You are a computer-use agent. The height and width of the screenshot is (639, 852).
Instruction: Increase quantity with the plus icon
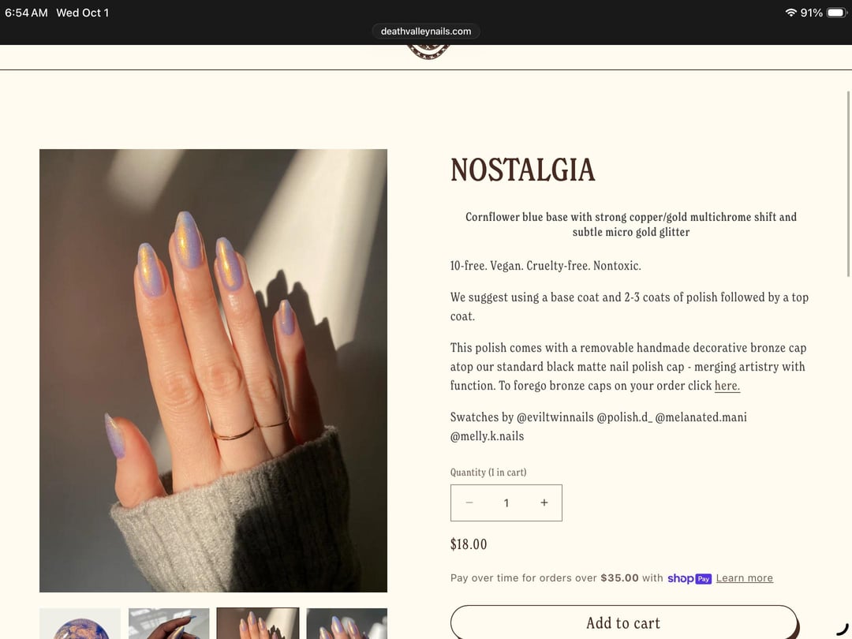click(544, 503)
